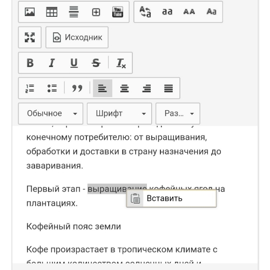Convert text to uppercase with AA
This screenshot has height=270, width=270.
189,12
